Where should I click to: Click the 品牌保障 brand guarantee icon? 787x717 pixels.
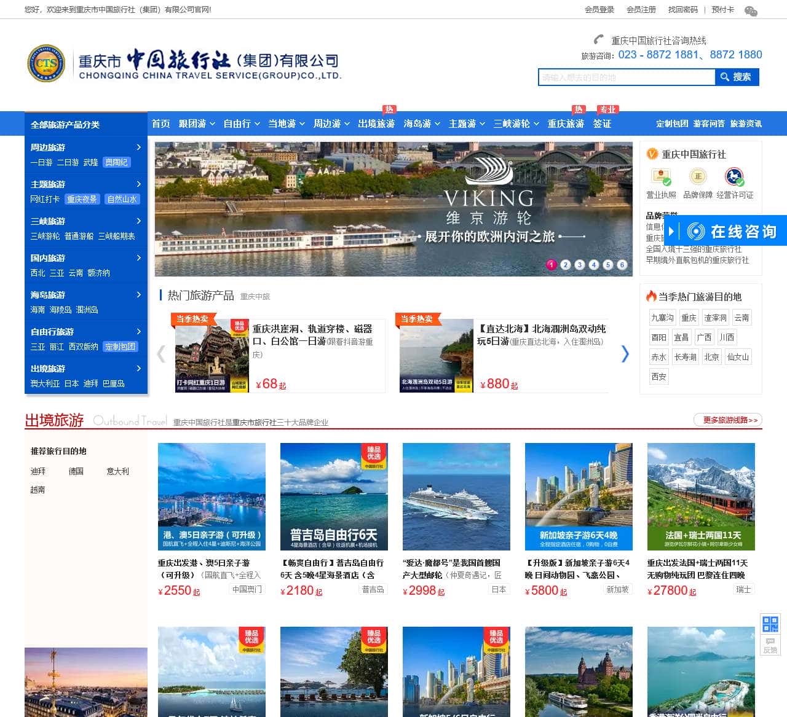[x=697, y=177]
